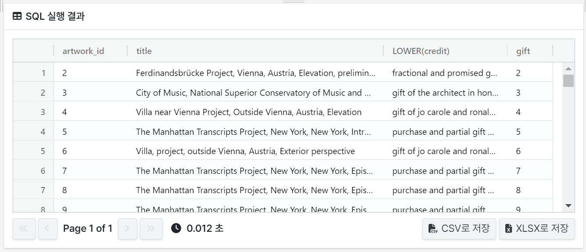Click the vertical scrollbar thumb
The height and width of the screenshot is (252, 586).
pyautogui.click(x=568, y=81)
